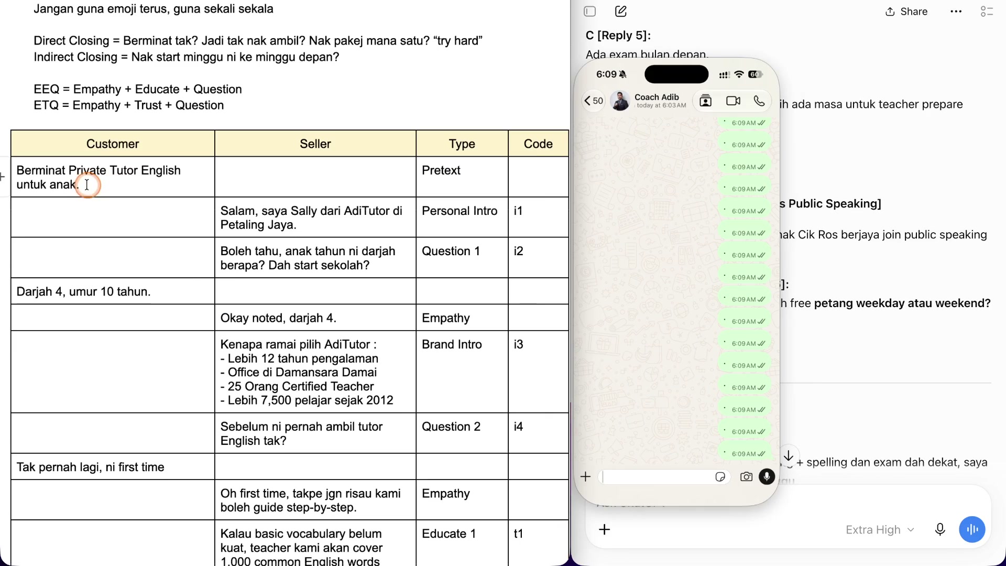Click the 'Question 1' type cell
1006x566 pixels.
462,258
